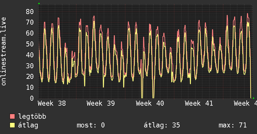Click the 'most: 0' current value

point(91,125)
